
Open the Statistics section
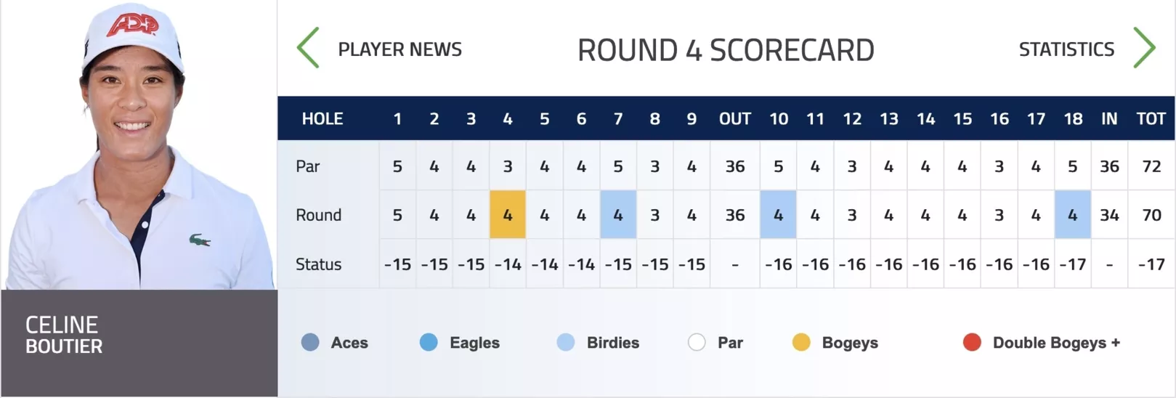coord(1066,49)
